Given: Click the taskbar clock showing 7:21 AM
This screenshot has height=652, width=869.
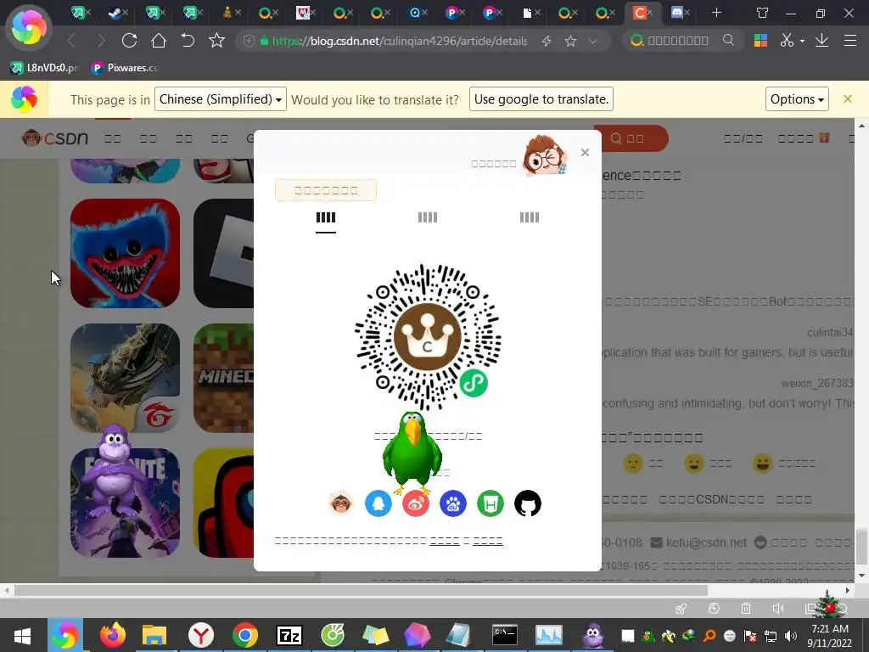Looking at the screenshot, I should (830, 636).
